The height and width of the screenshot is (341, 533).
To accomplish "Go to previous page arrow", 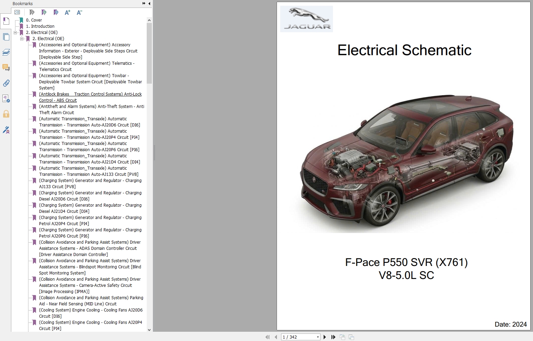I will (276, 337).
